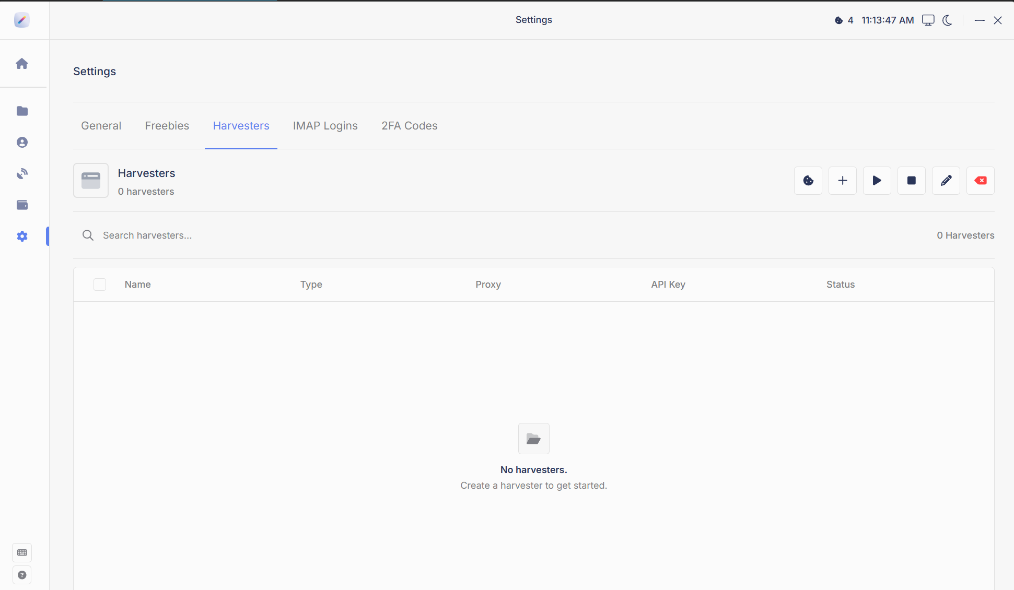Image resolution: width=1014 pixels, height=590 pixels.
Task: Open the proxies satellite icon in sidebar
Action: (22, 173)
